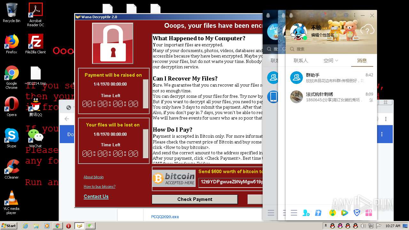The height and width of the screenshot is (230, 409).
Task: Click the Contact Us link
Action: tap(96, 196)
